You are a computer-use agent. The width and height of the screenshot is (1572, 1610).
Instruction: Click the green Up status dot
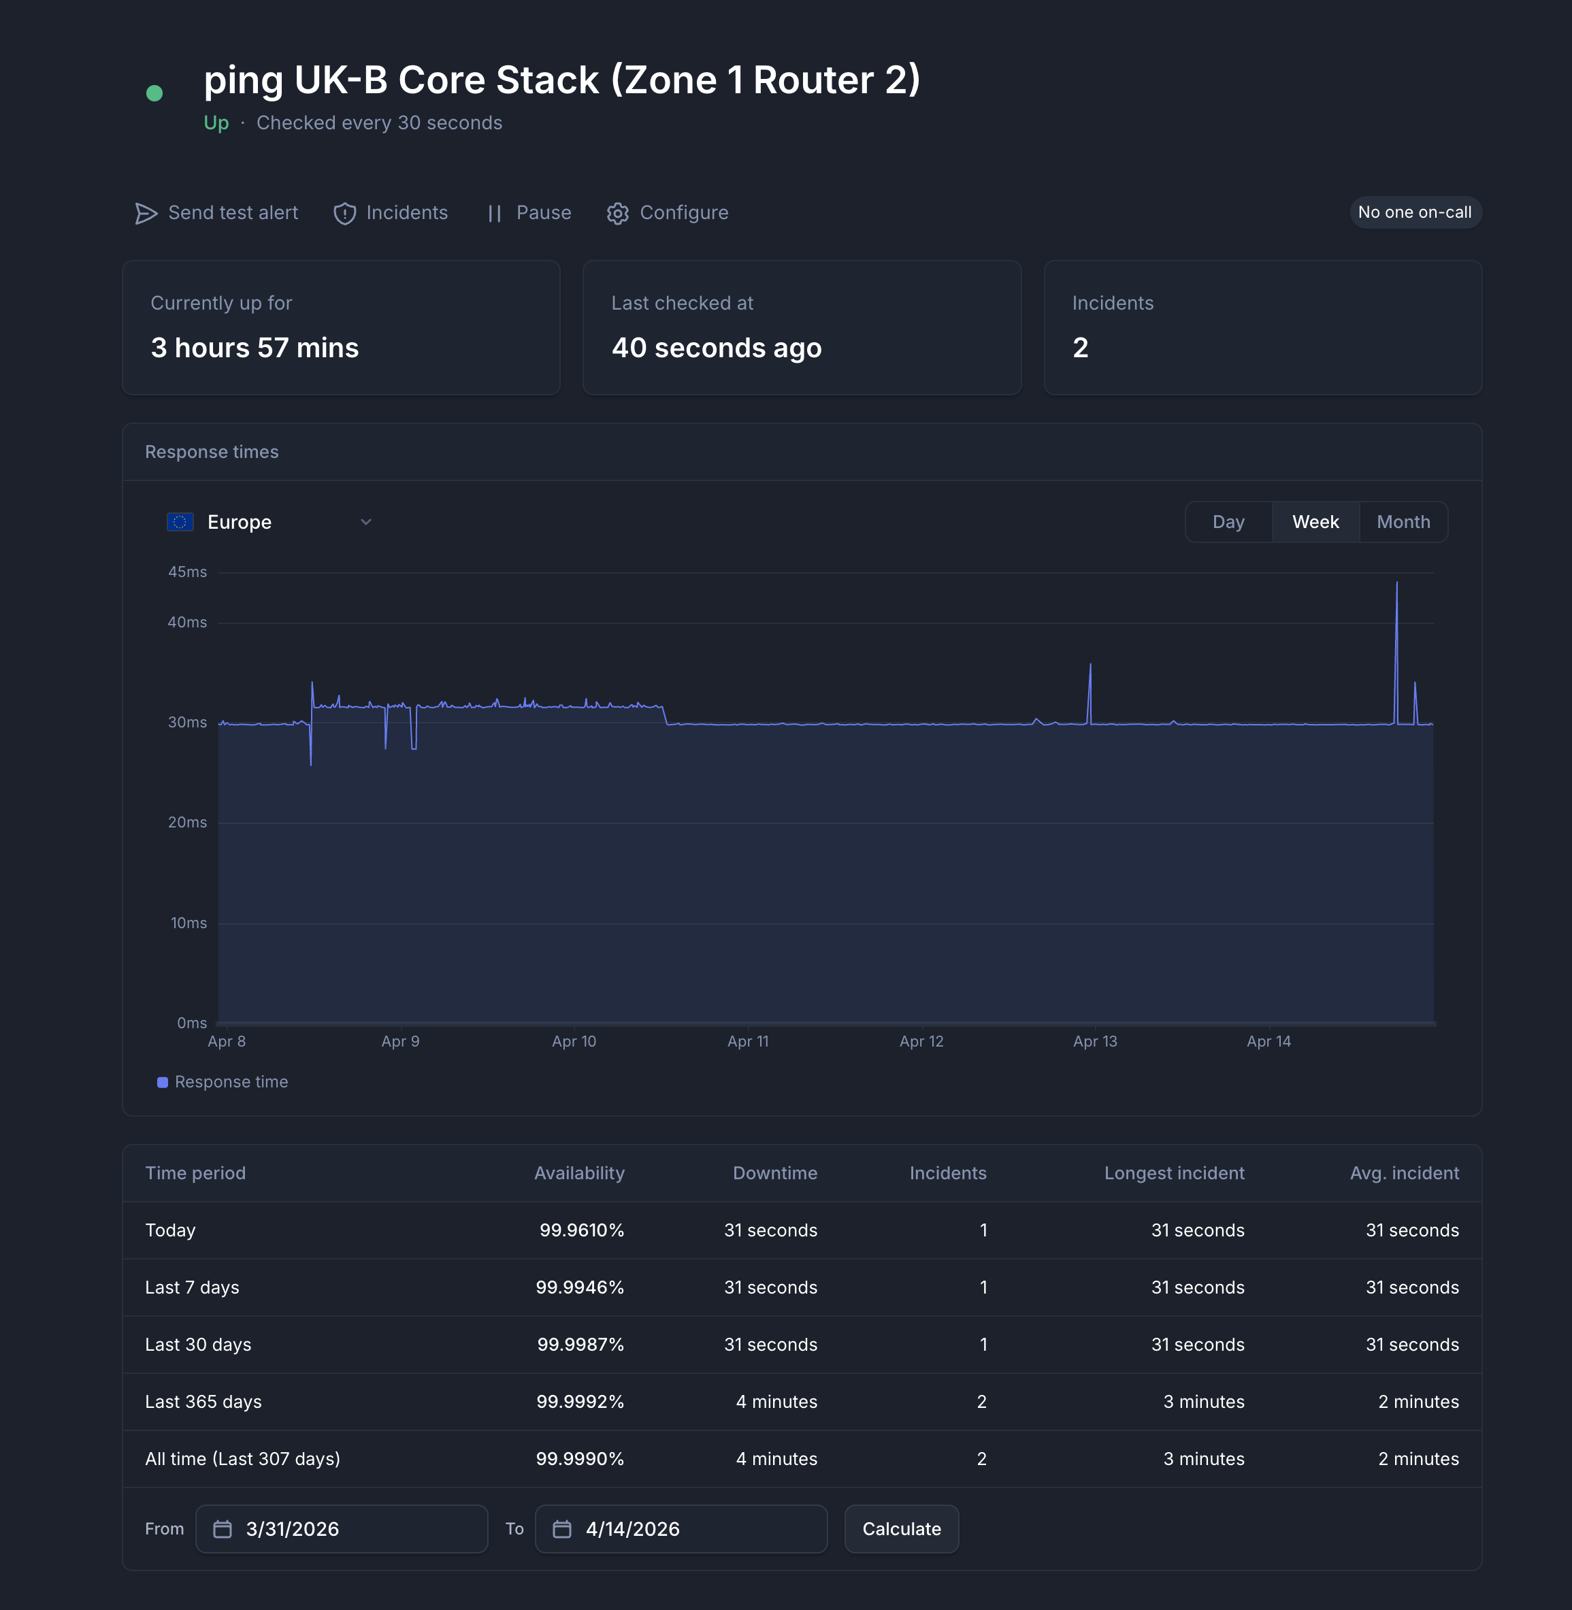[x=154, y=93]
